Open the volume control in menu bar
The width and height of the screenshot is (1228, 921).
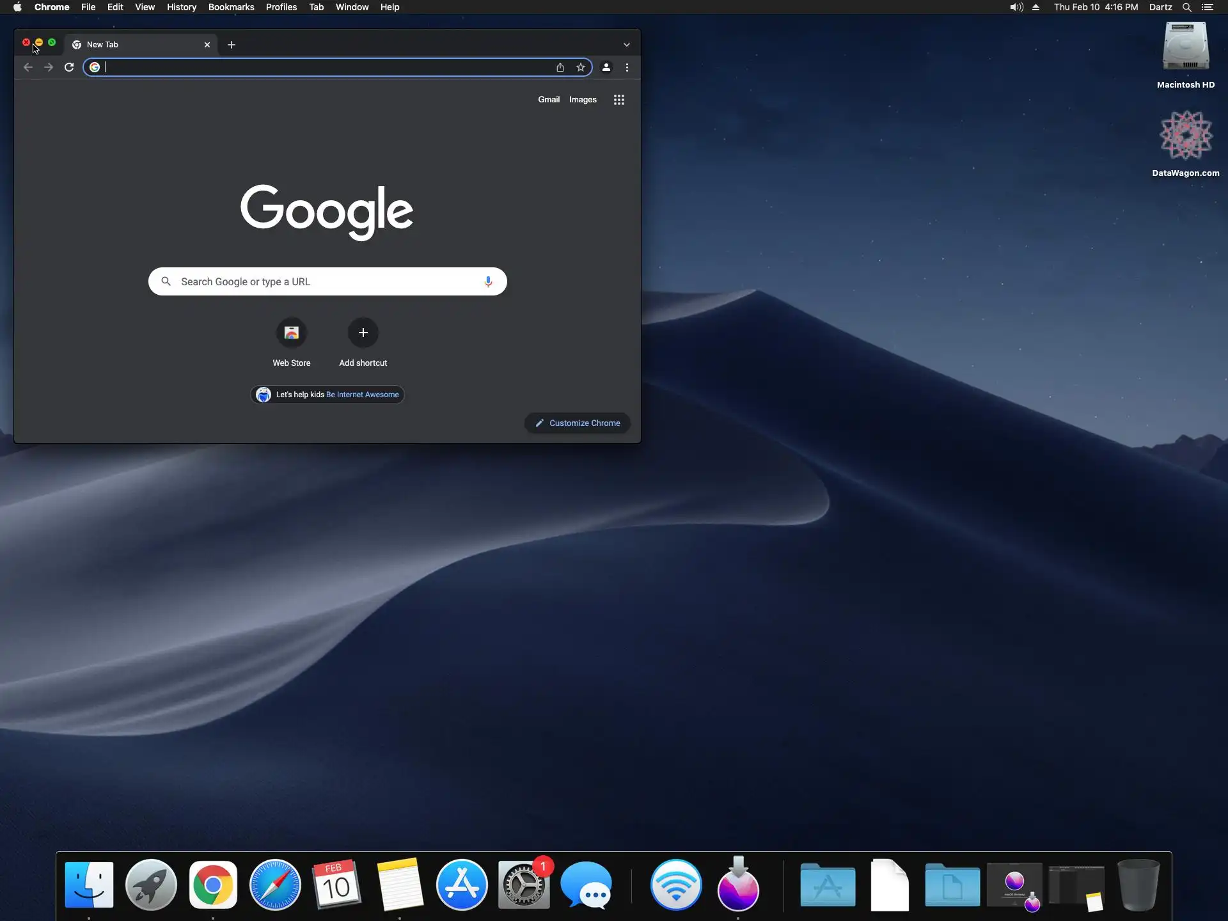[1016, 7]
